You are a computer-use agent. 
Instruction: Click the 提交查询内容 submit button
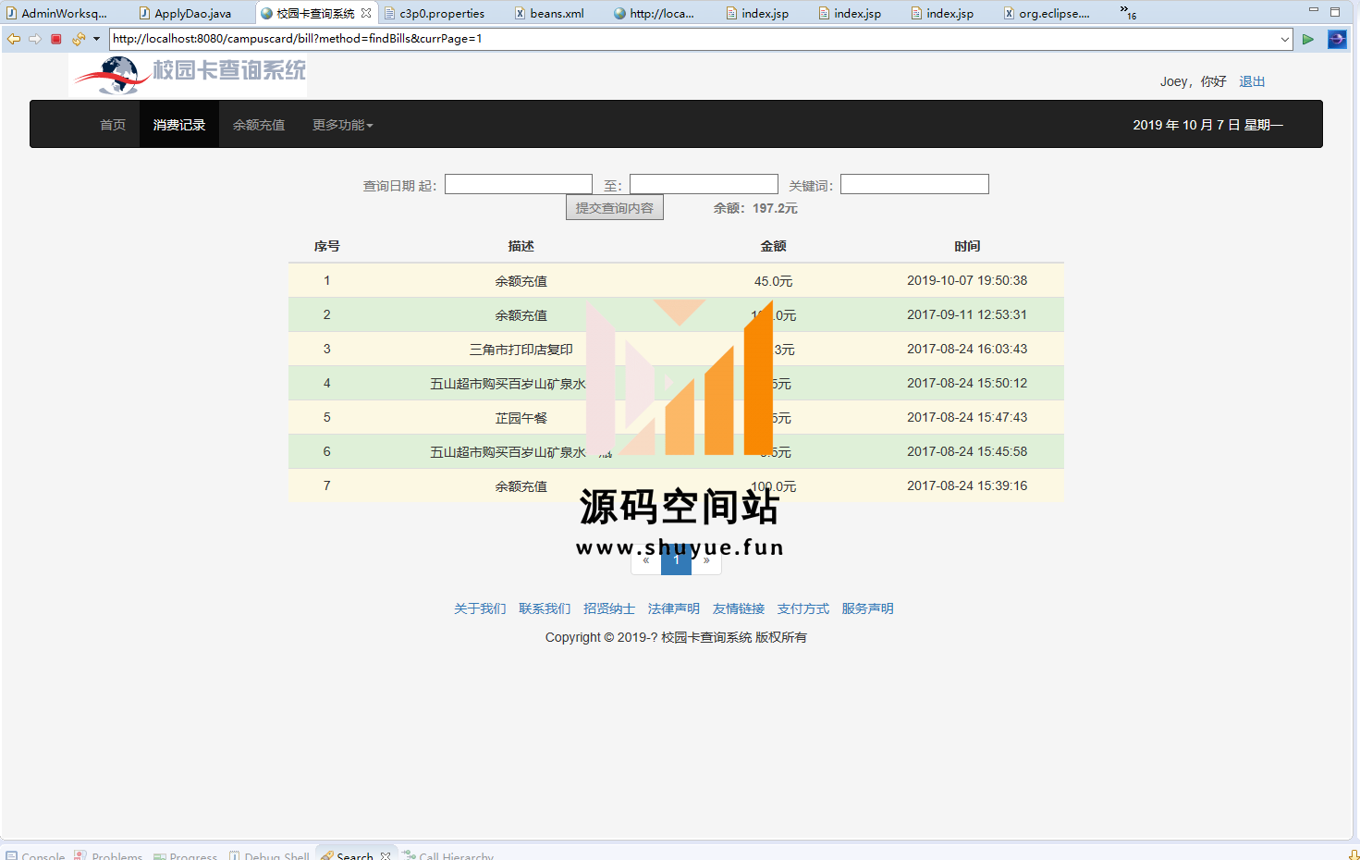pos(615,208)
